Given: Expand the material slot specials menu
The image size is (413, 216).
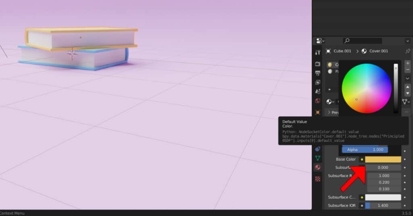Looking at the screenshot, I should click(x=407, y=78).
